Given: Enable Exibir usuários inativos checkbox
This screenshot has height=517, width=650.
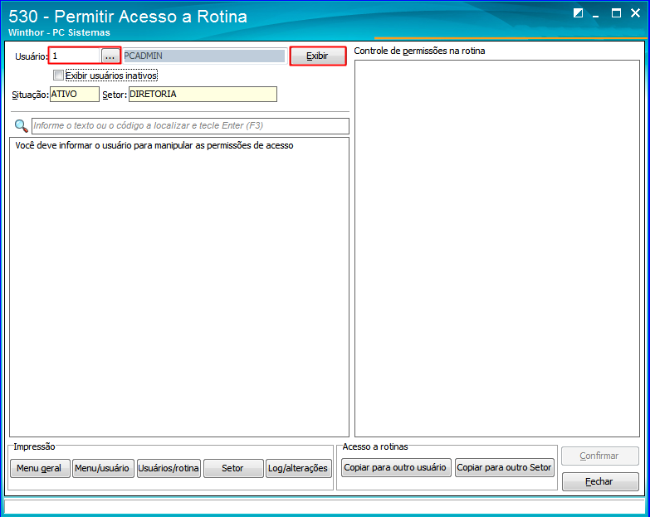Looking at the screenshot, I should tap(58, 76).
